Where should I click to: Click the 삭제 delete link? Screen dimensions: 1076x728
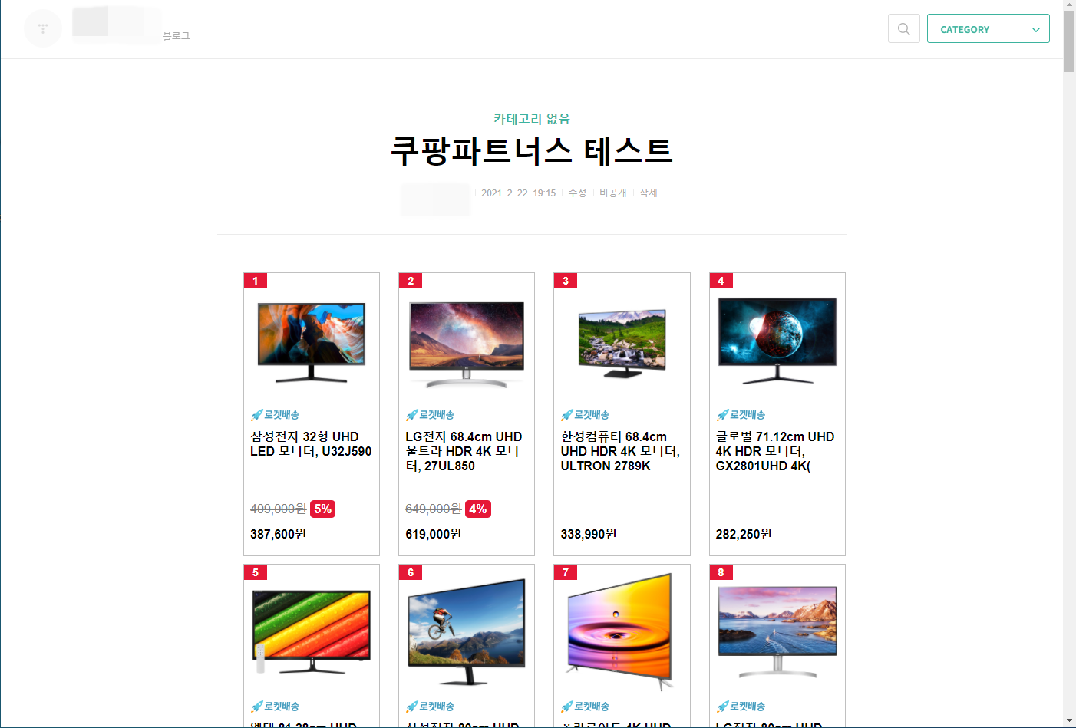tap(649, 193)
